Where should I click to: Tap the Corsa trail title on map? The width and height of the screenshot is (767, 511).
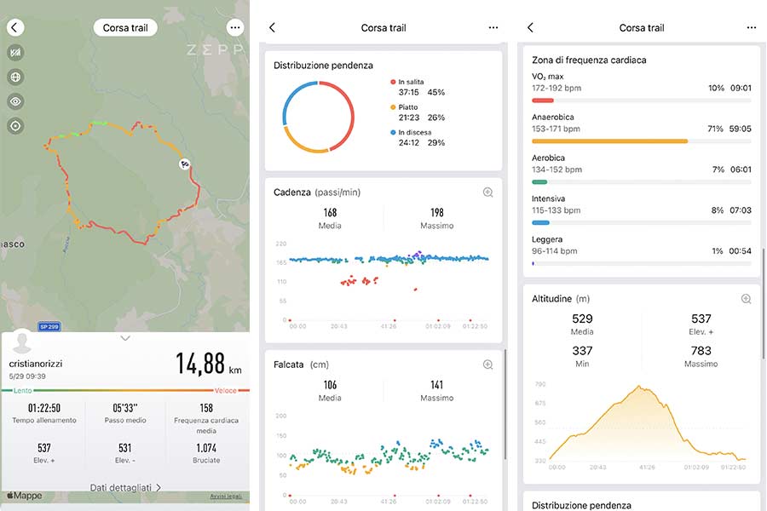125,27
